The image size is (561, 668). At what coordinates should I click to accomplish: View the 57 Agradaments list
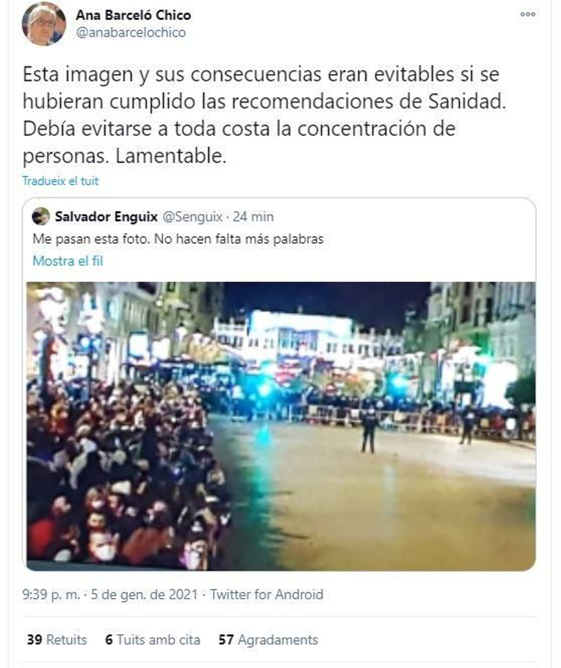268,640
